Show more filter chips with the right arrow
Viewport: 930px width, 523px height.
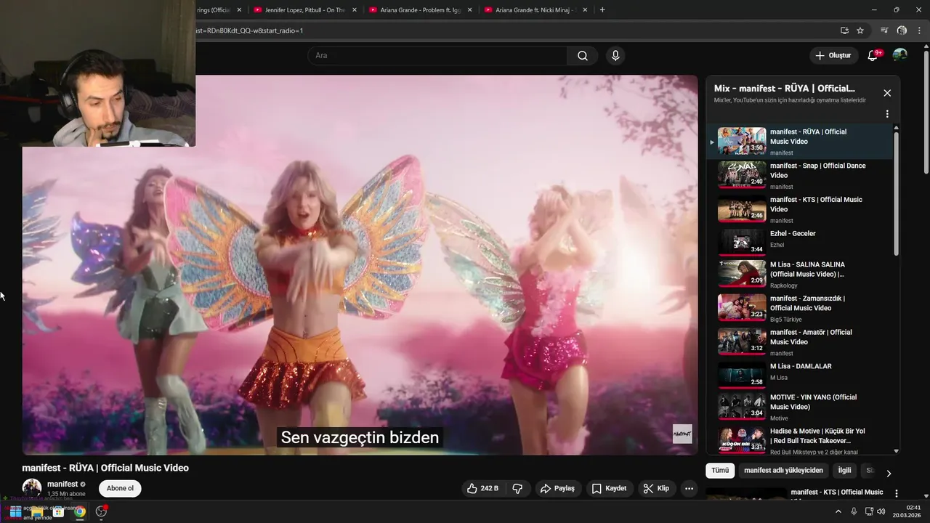point(889,473)
